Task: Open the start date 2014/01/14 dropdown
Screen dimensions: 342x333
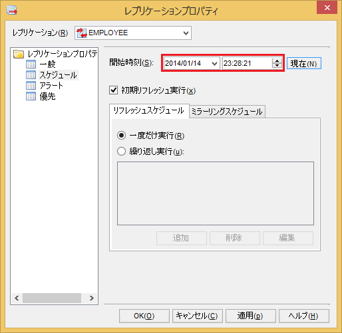Action: point(214,64)
